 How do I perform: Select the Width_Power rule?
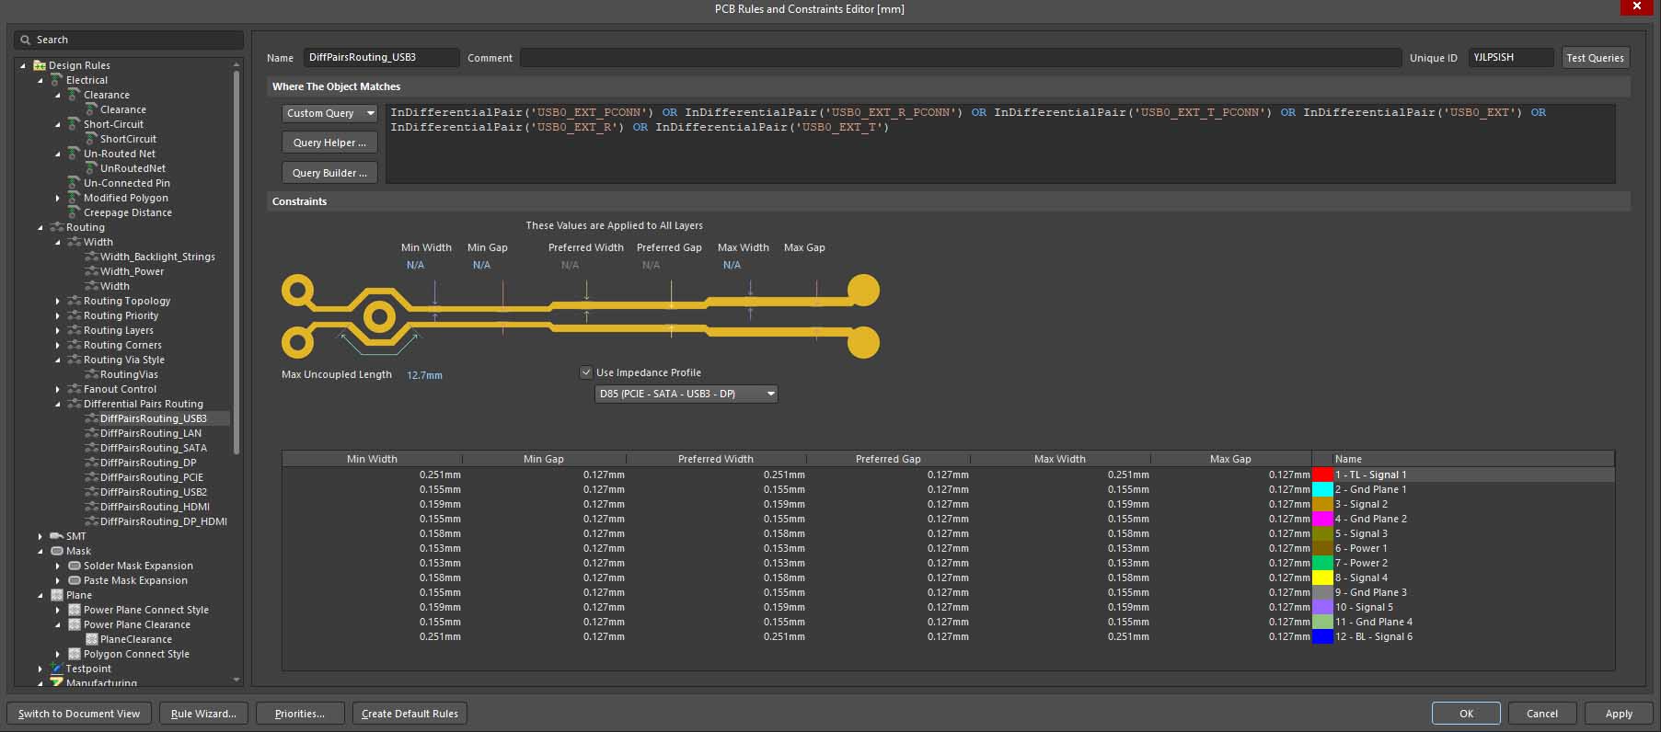click(132, 271)
